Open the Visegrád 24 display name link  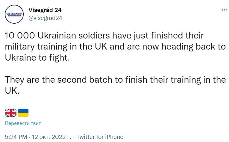pyautogui.click(x=45, y=10)
